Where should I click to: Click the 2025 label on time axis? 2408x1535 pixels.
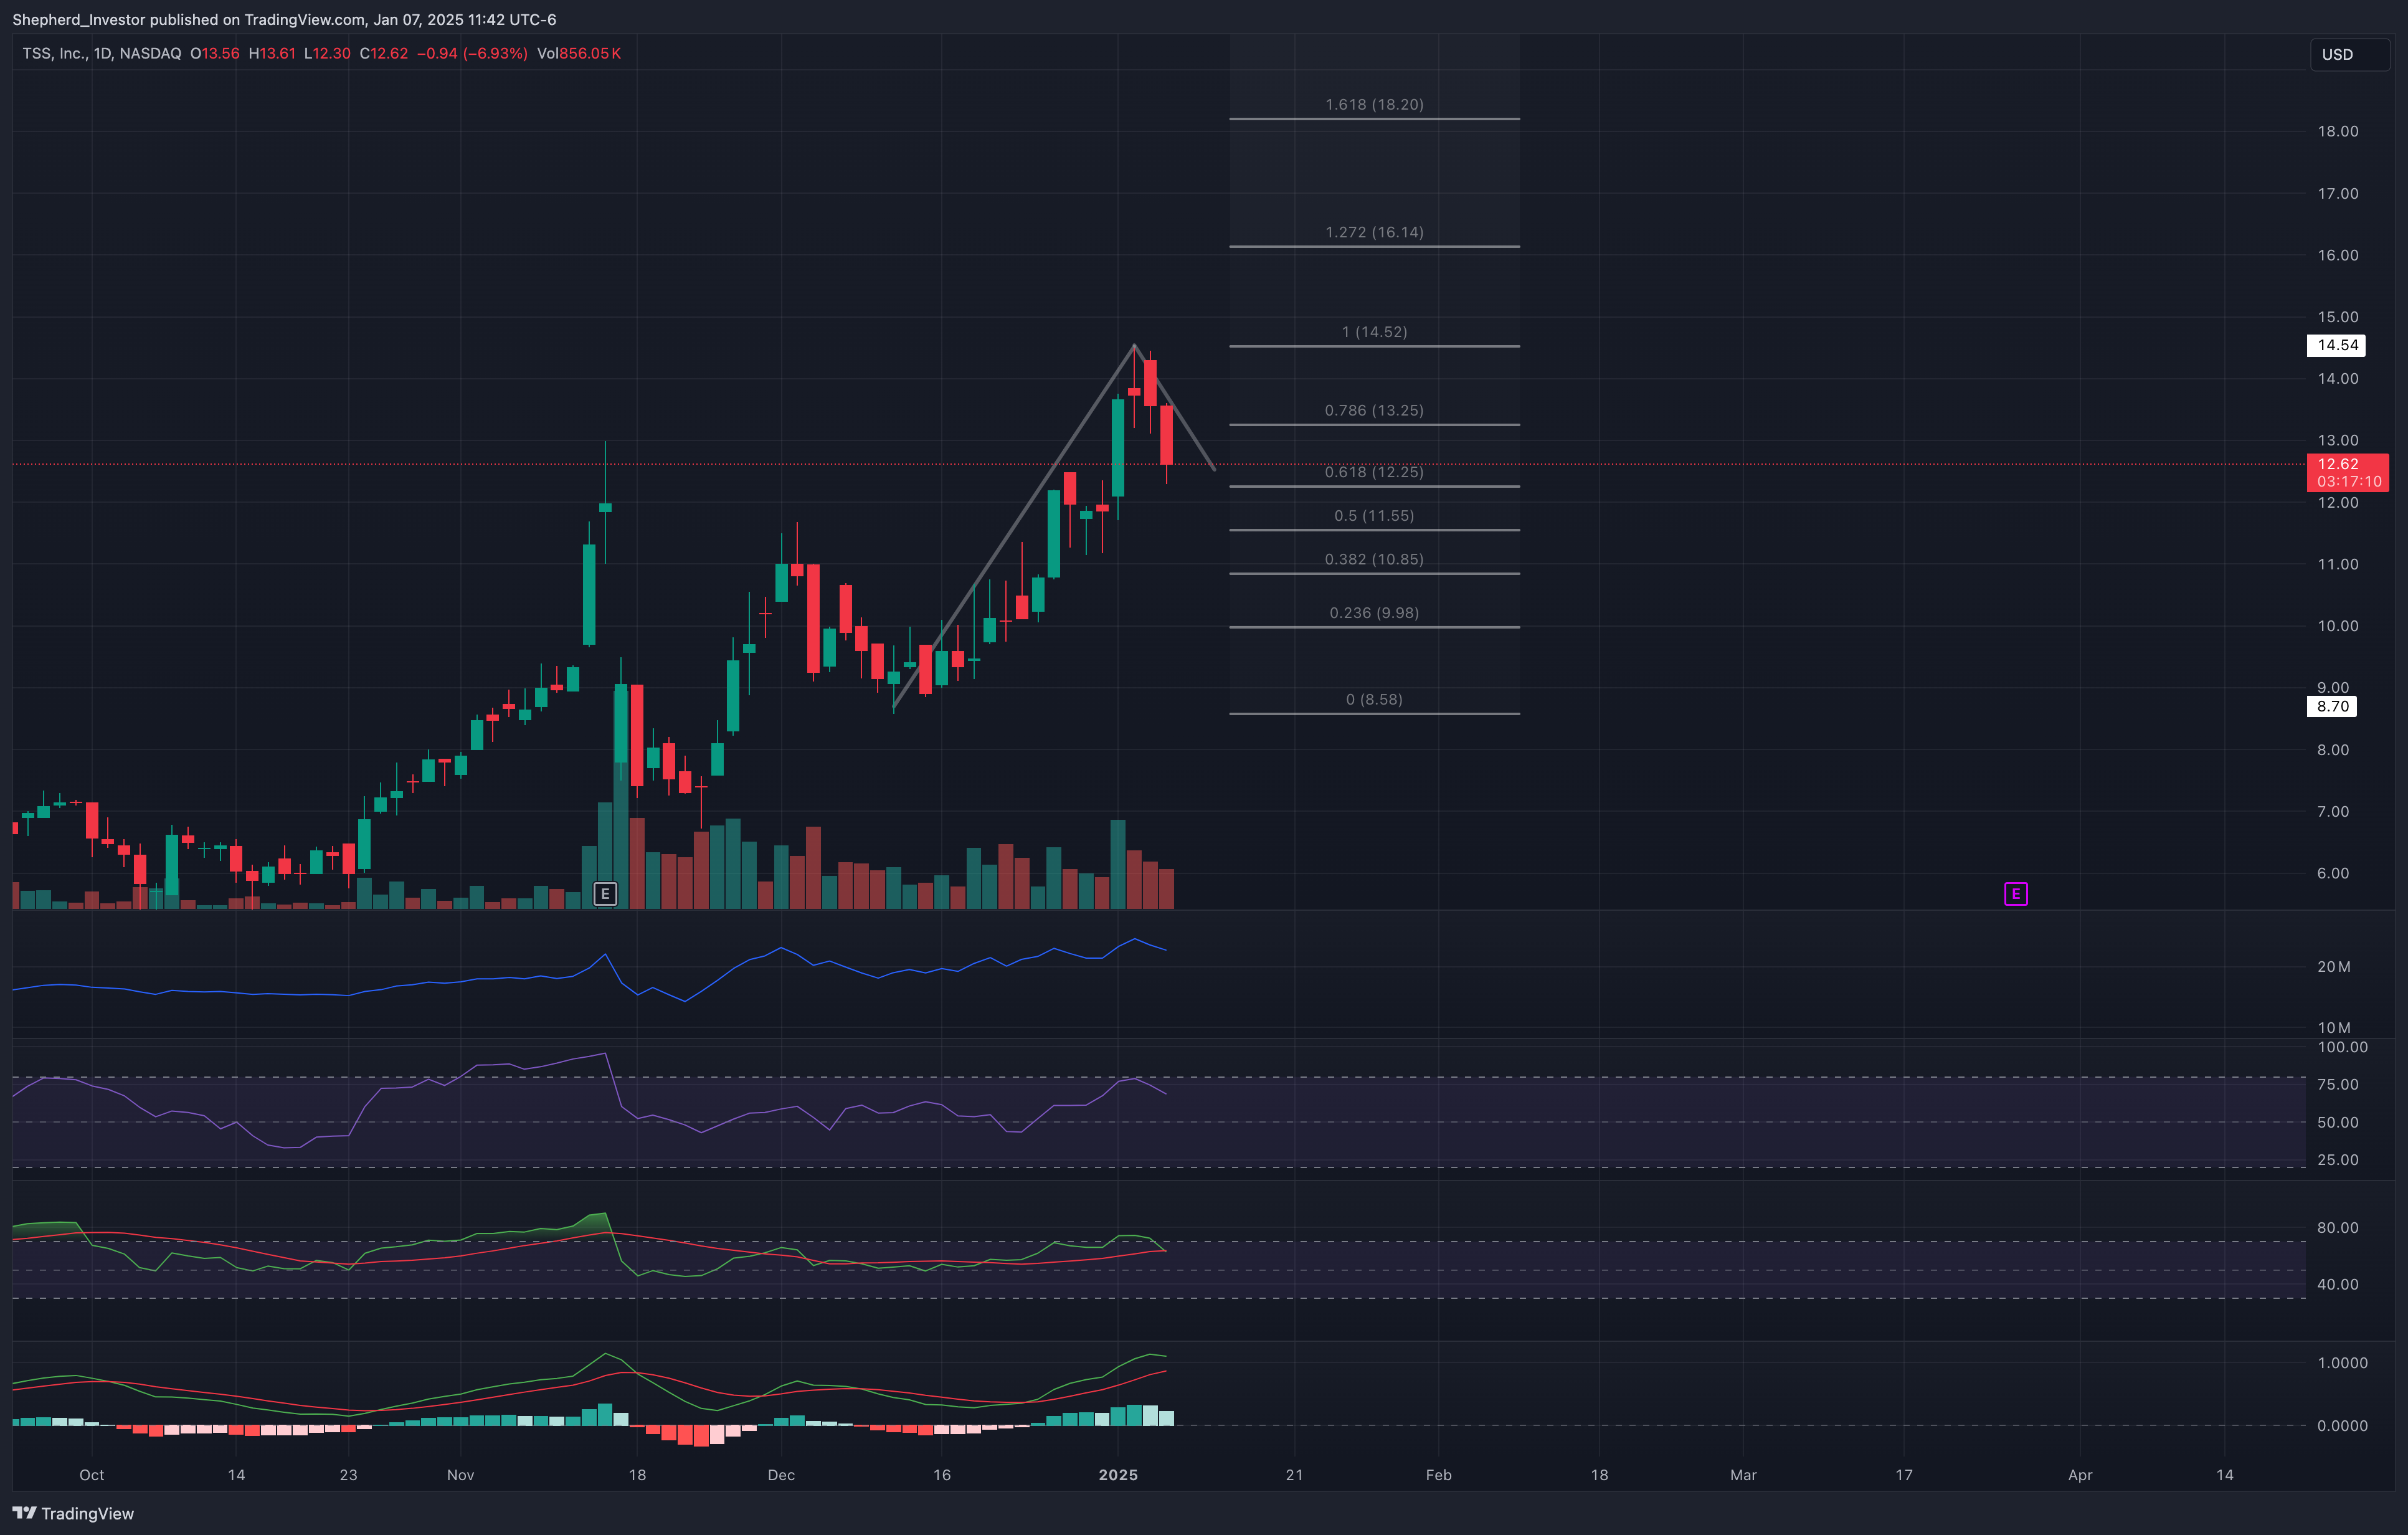pos(1118,1475)
